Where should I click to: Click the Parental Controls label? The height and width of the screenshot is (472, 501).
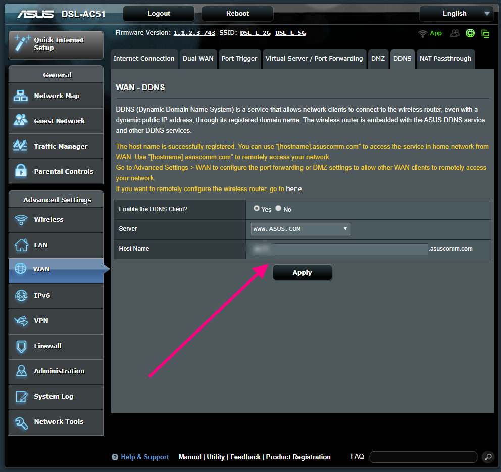point(64,171)
